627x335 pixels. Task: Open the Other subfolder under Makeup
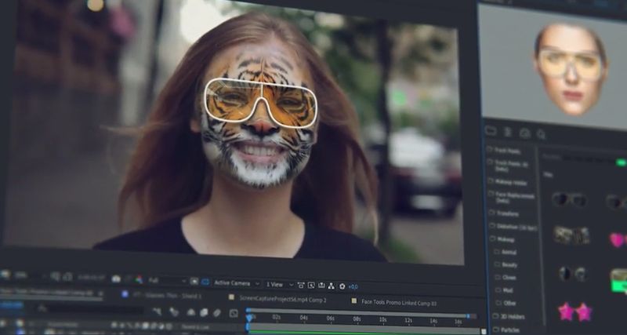(506, 303)
